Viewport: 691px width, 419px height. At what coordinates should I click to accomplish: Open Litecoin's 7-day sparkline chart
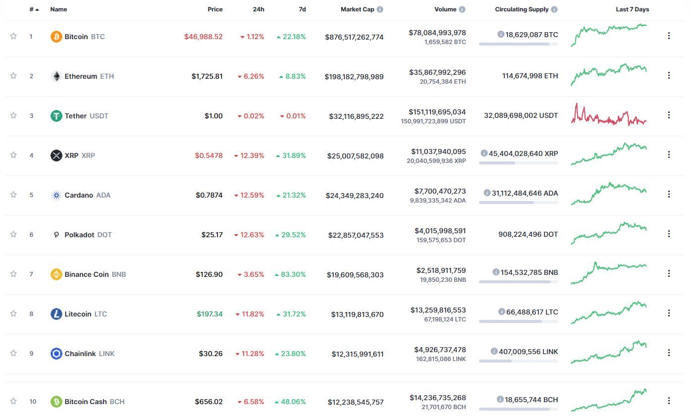pos(609,313)
